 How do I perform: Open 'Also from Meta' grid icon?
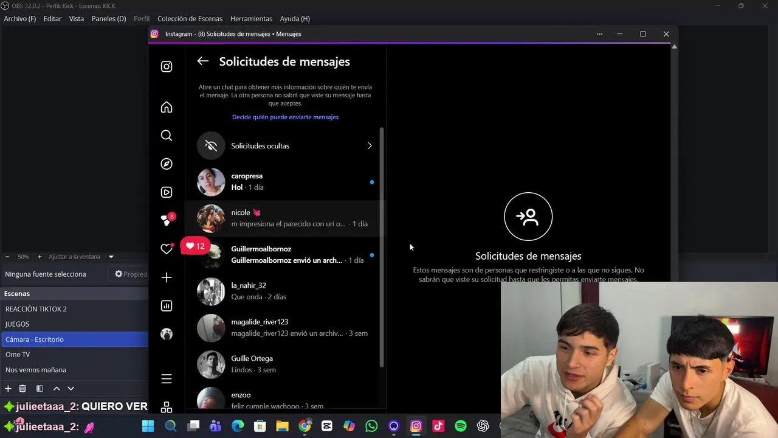[x=167, y=407]
